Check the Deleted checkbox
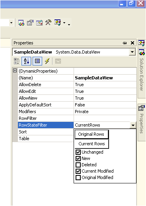 (x=78, y=165)
